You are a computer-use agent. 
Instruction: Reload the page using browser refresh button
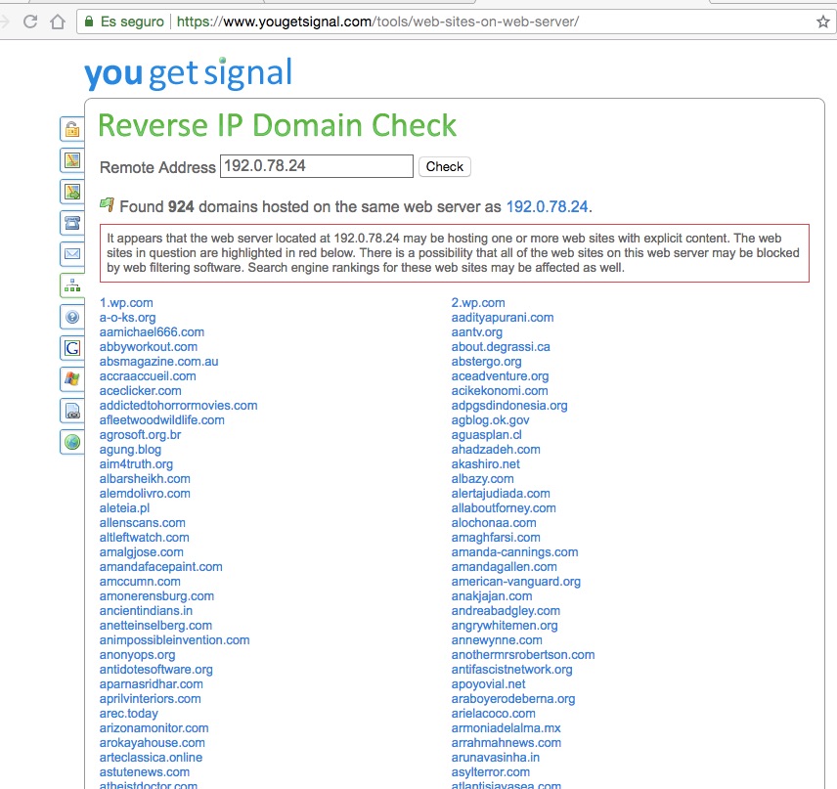click(x=30, y=21)
